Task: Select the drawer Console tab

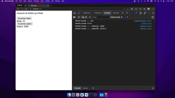Action: click(x=77, y=88)
